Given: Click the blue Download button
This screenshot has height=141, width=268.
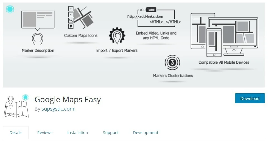Looking at the screenshot, I should coord(250,98).
